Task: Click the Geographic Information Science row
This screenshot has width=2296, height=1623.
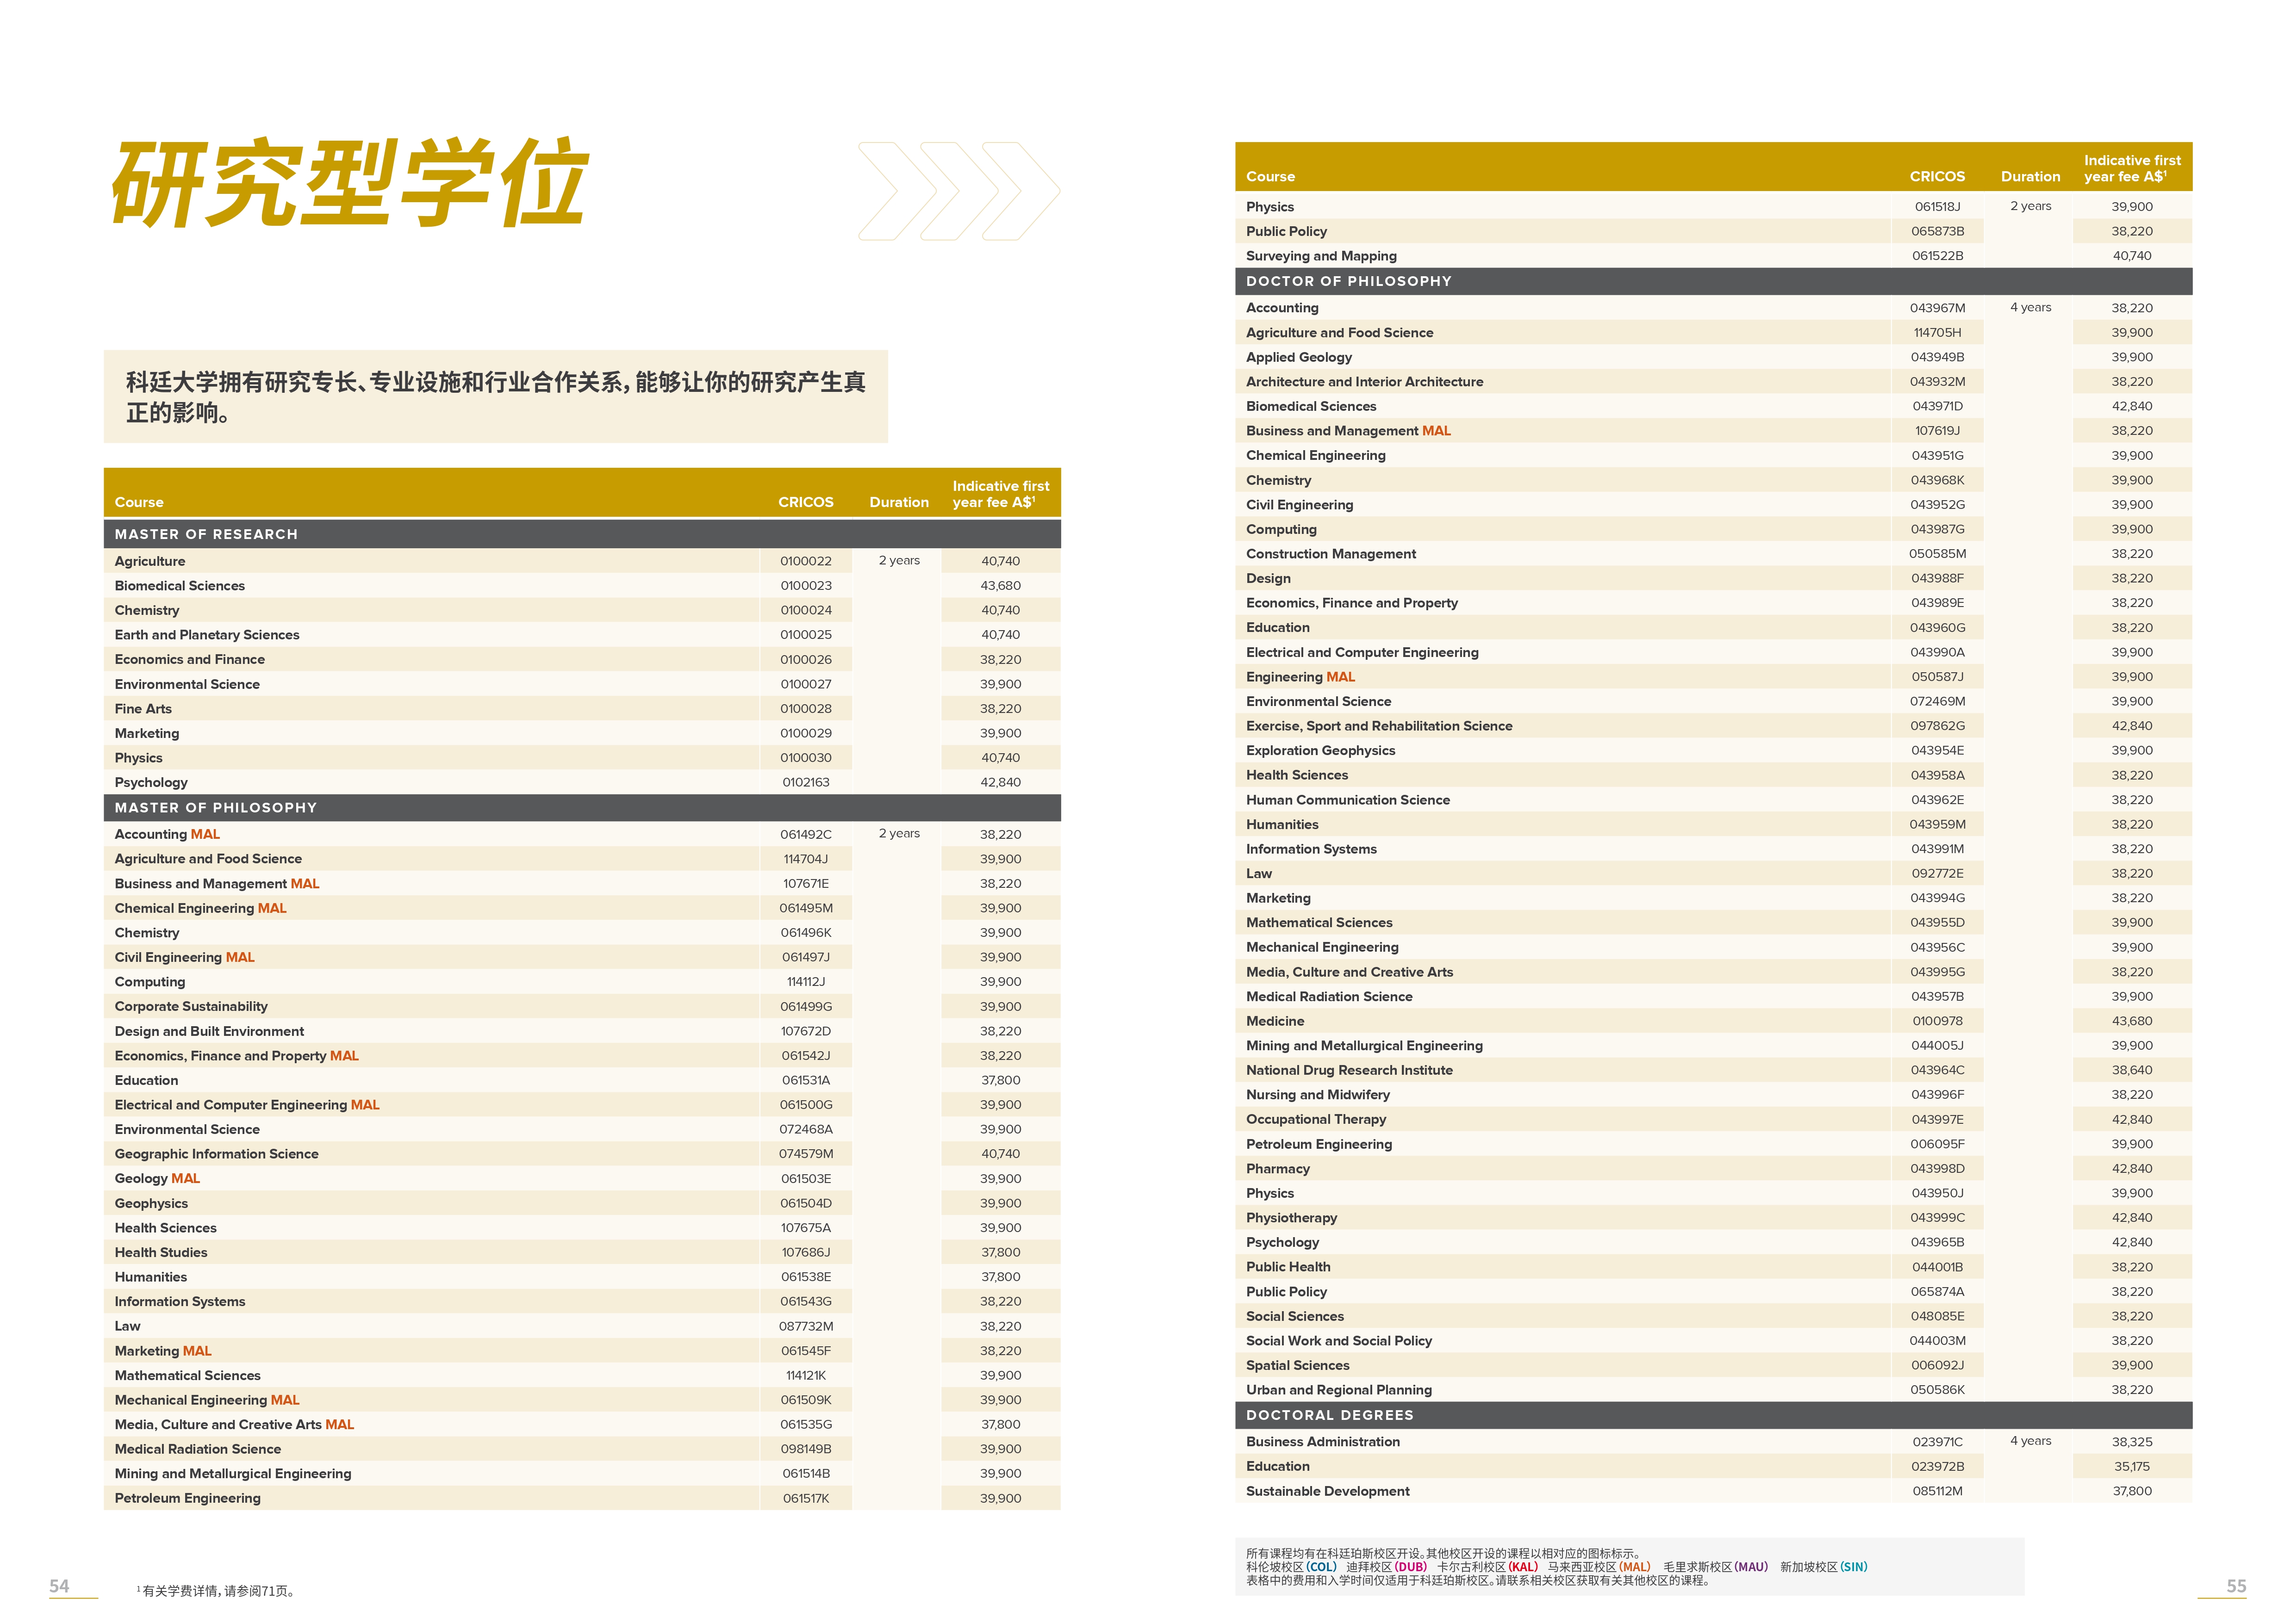Action: coord(216,1154)
